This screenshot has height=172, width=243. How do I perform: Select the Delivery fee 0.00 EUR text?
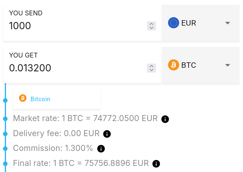click(x=56, y=133)
